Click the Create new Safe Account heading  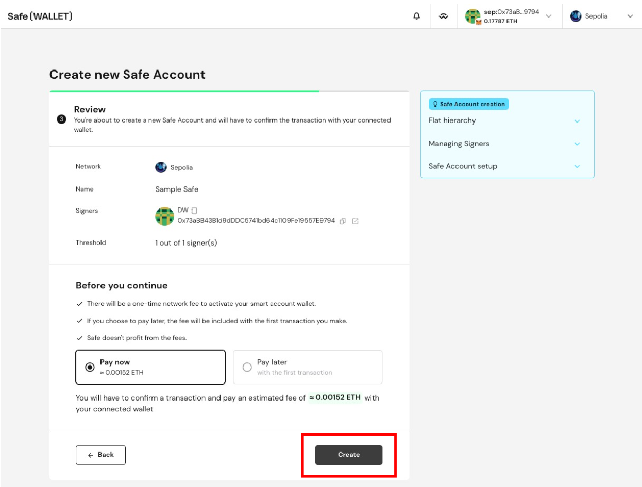[x=127, y=75]
